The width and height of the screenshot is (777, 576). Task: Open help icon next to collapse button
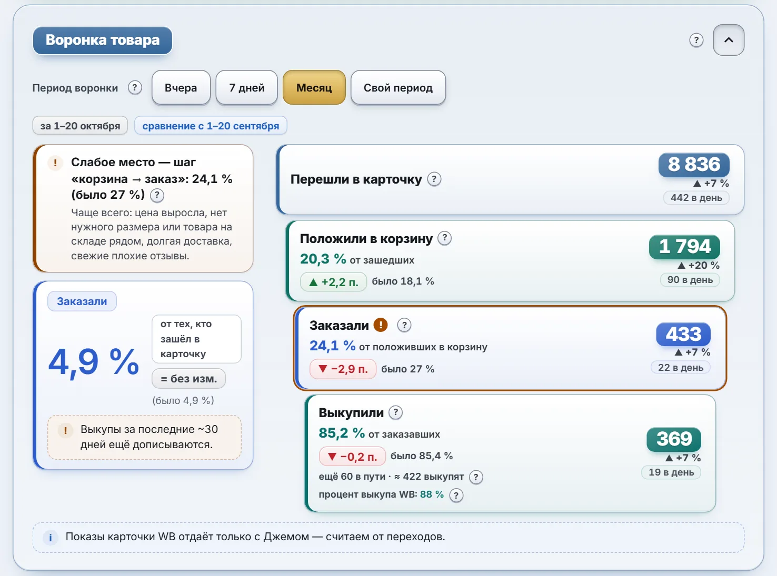click(696, 40)
